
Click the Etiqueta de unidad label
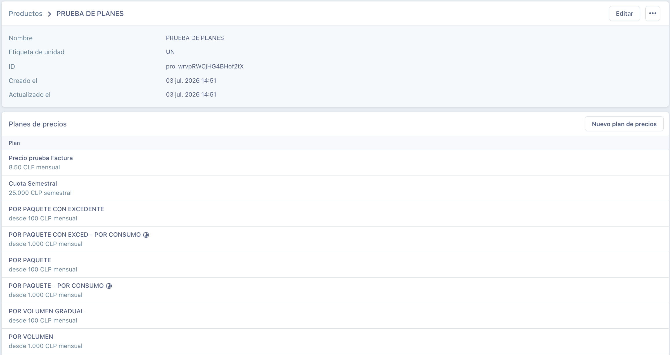(37, 52)
